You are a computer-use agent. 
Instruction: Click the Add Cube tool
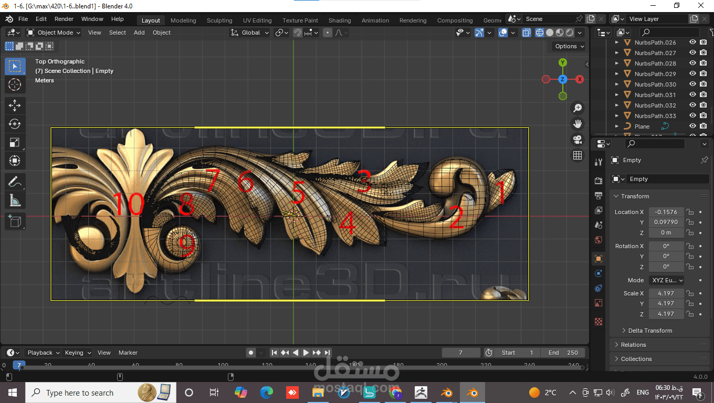[15, 221]
